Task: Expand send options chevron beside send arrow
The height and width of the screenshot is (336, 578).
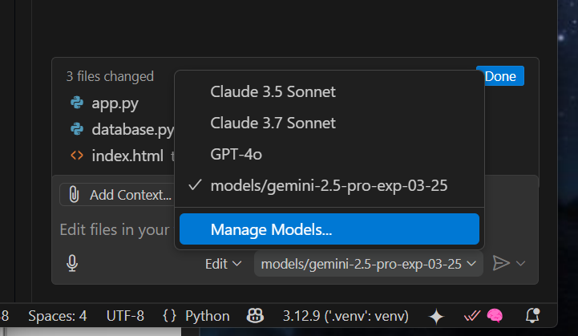Action: (521, 263)
